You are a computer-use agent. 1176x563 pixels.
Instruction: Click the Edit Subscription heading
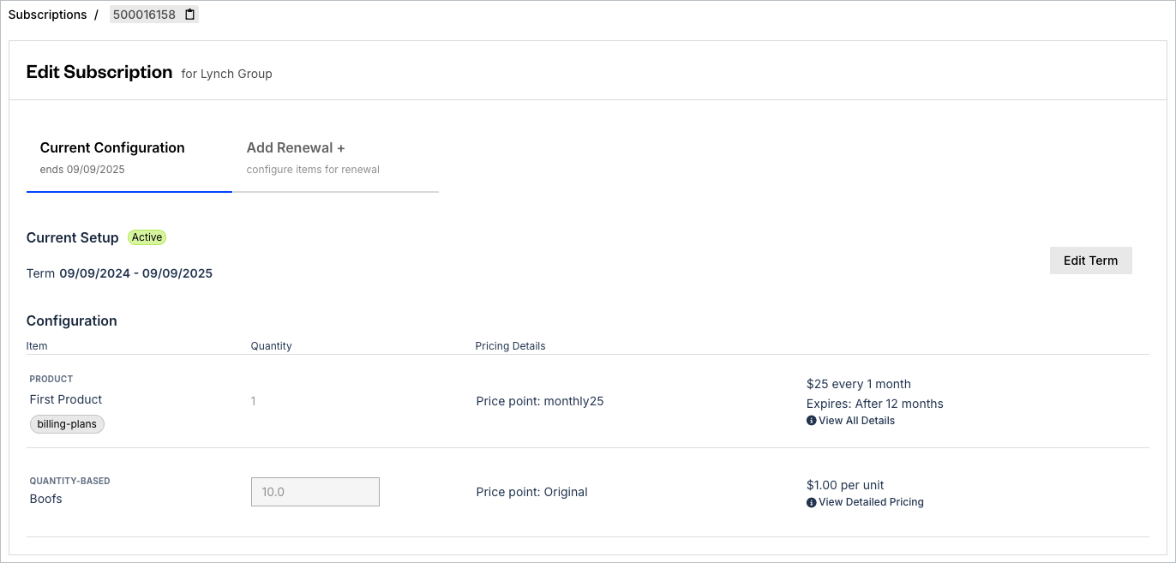[99, 72]
